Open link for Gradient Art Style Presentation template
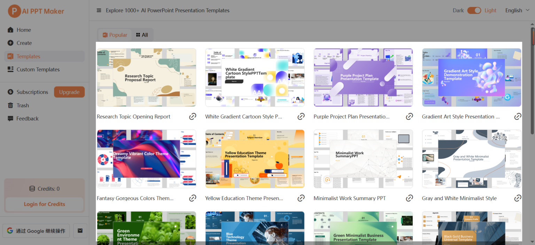The image size is (535, 245). tap(518, 116)
